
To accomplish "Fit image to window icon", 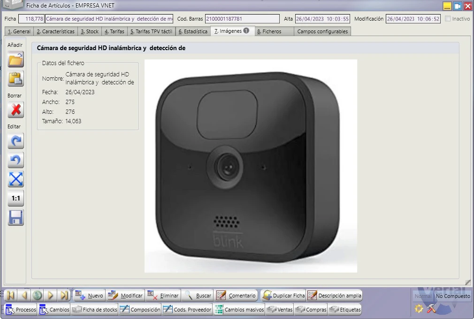I will point(15,179).
